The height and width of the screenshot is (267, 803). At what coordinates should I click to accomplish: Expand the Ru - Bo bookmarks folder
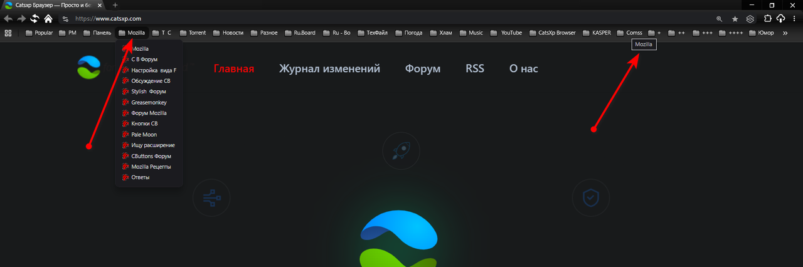pyautogui.click(x=338, y=33)
